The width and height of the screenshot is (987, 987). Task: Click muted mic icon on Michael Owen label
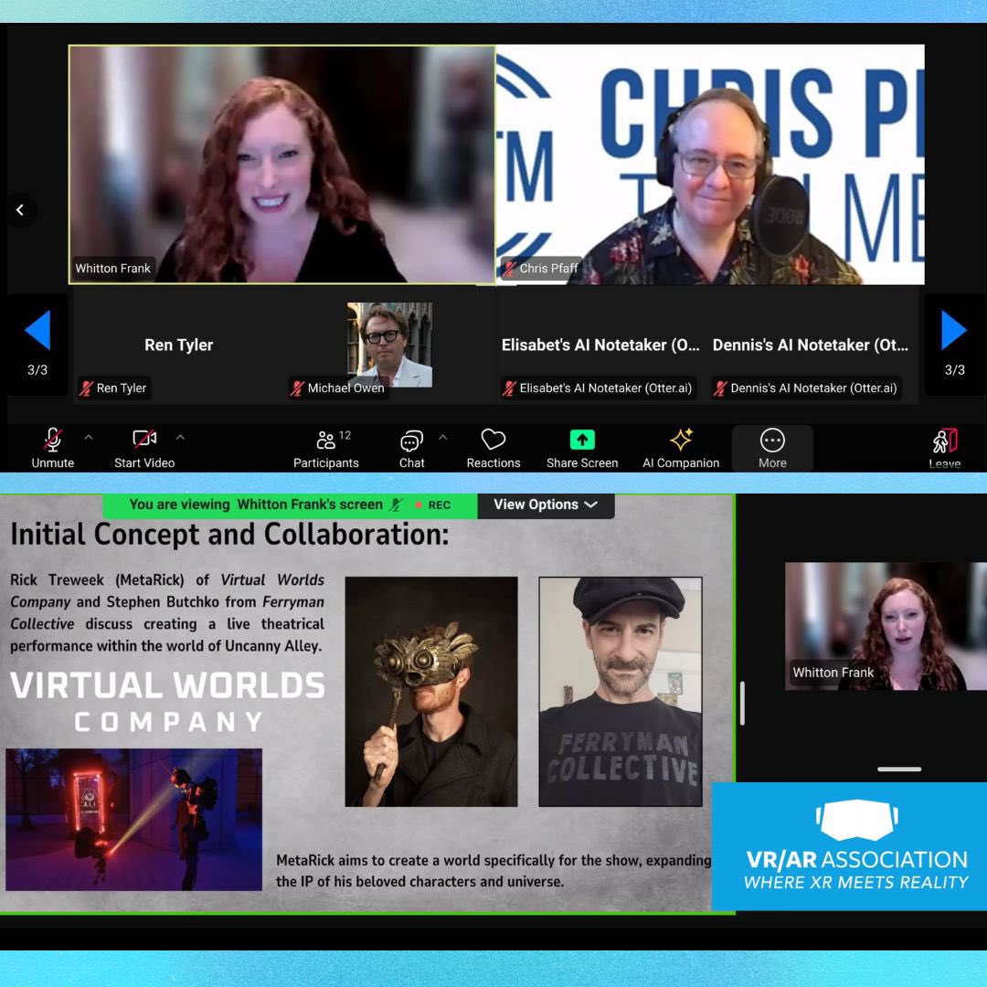pos(297,388)
